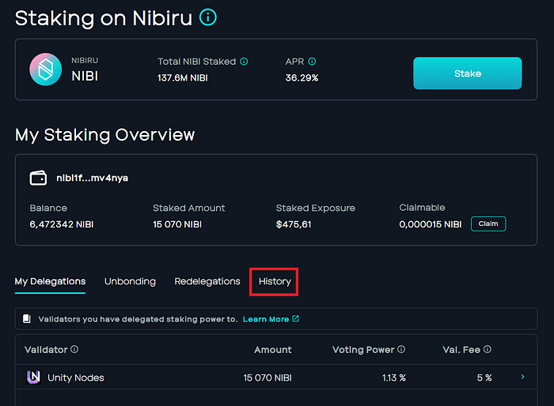Click the Staked Exposure value $475,61
Viewport: 554px width, 406px height.
pos(294,224)
